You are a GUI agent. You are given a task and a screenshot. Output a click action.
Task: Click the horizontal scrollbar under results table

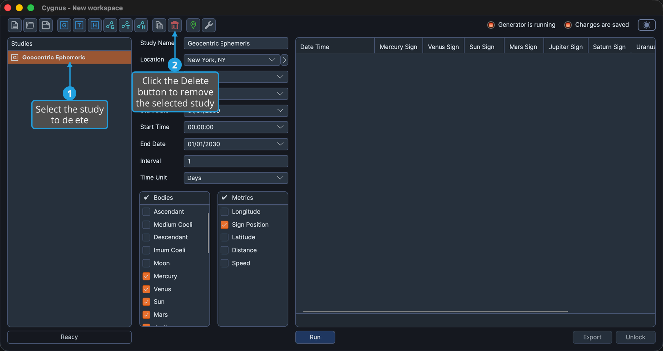coord(436,312)
